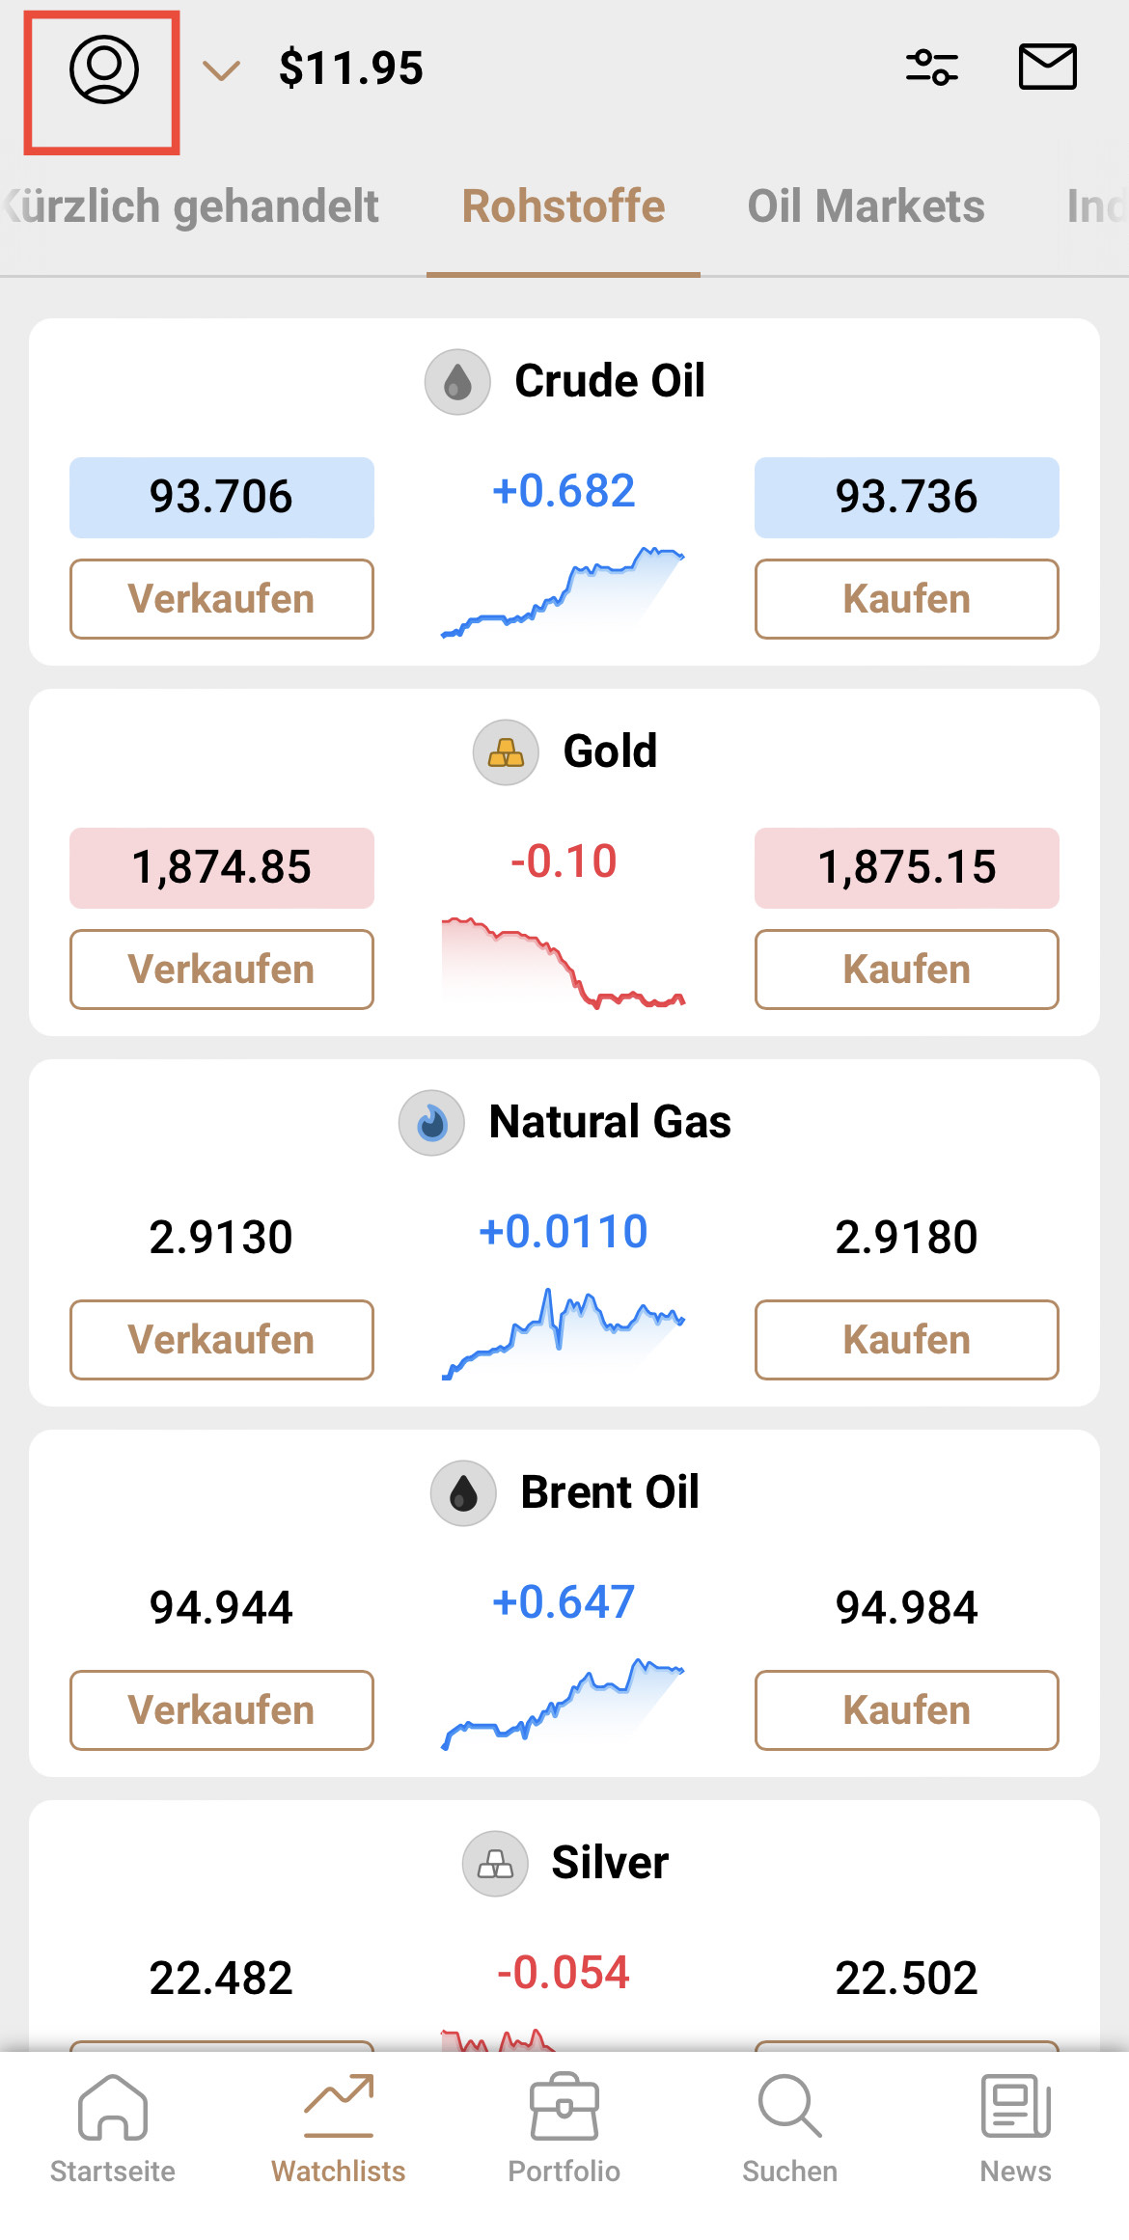
Task: Open the filter settings sliders icon
Action: tap(931, 68)
